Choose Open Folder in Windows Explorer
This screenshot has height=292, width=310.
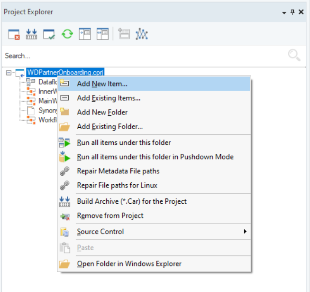(154, 264)
